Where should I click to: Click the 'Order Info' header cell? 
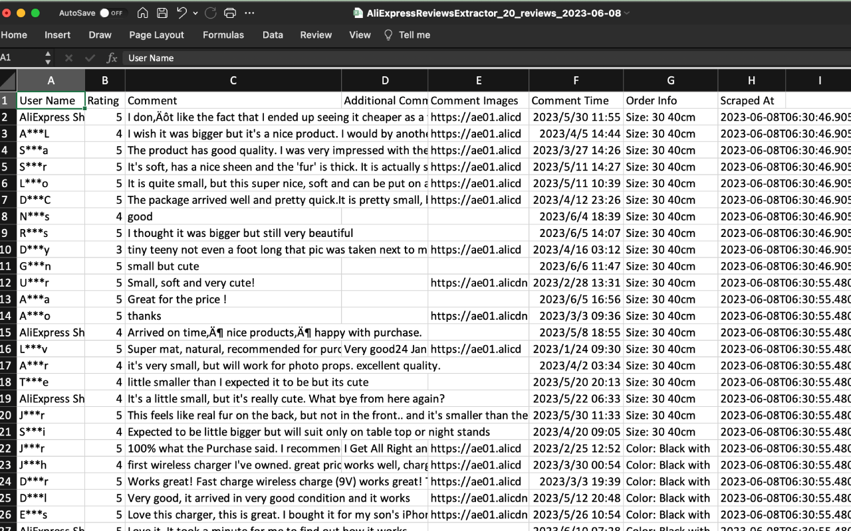[x=671, y=100]
